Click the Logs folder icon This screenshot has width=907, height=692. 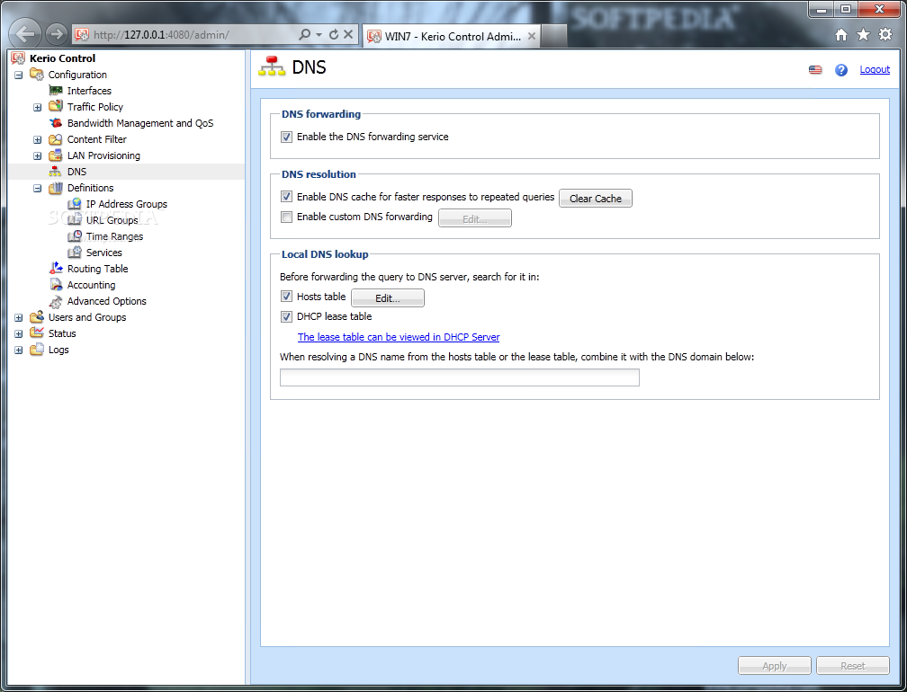[36, 350]
